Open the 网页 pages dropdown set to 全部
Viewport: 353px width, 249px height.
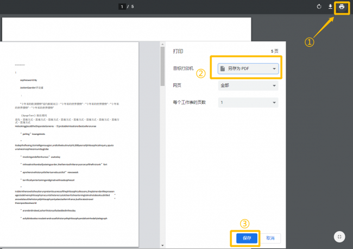pyautogui.click(x=248, y=85)
